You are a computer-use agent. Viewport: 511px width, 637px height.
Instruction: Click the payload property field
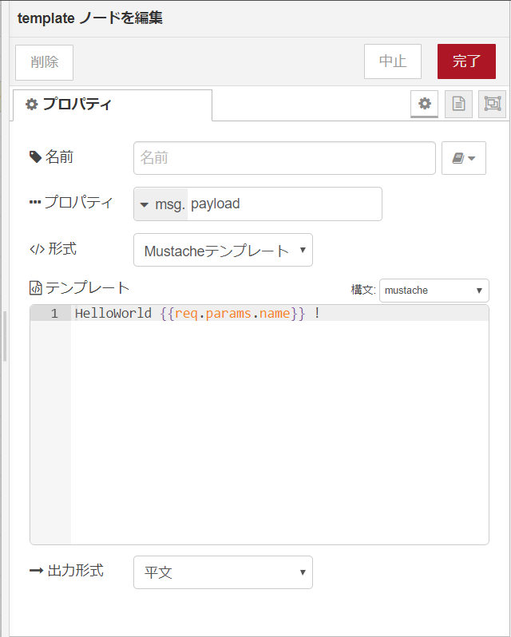(x=284, y=204)
